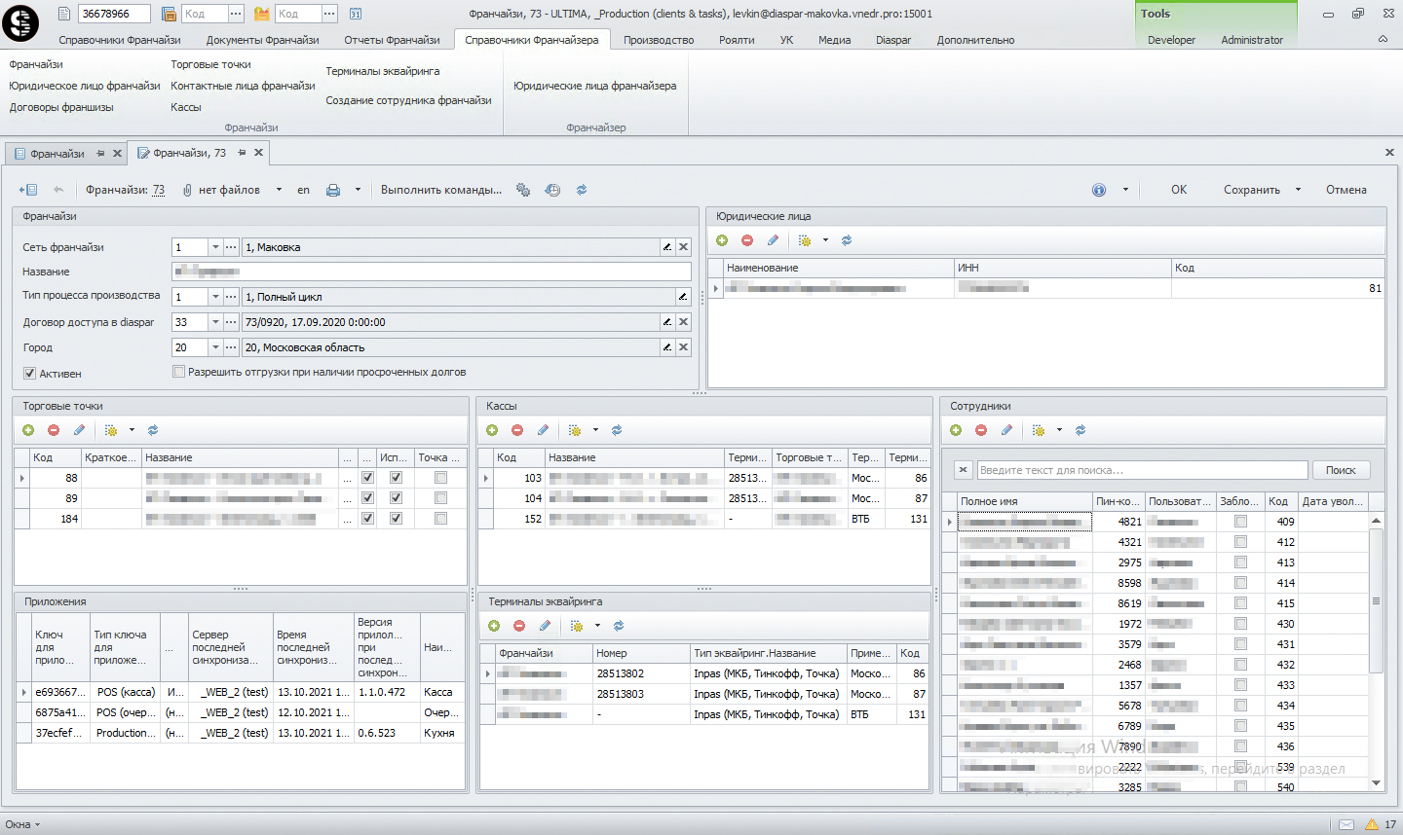
Task: Delete selected row in Торговые точки panel
Action: coord(54,430)
